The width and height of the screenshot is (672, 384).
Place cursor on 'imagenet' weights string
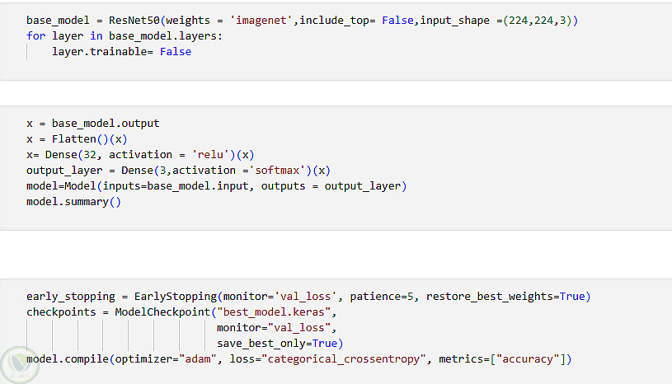click(x=261, y=21)
